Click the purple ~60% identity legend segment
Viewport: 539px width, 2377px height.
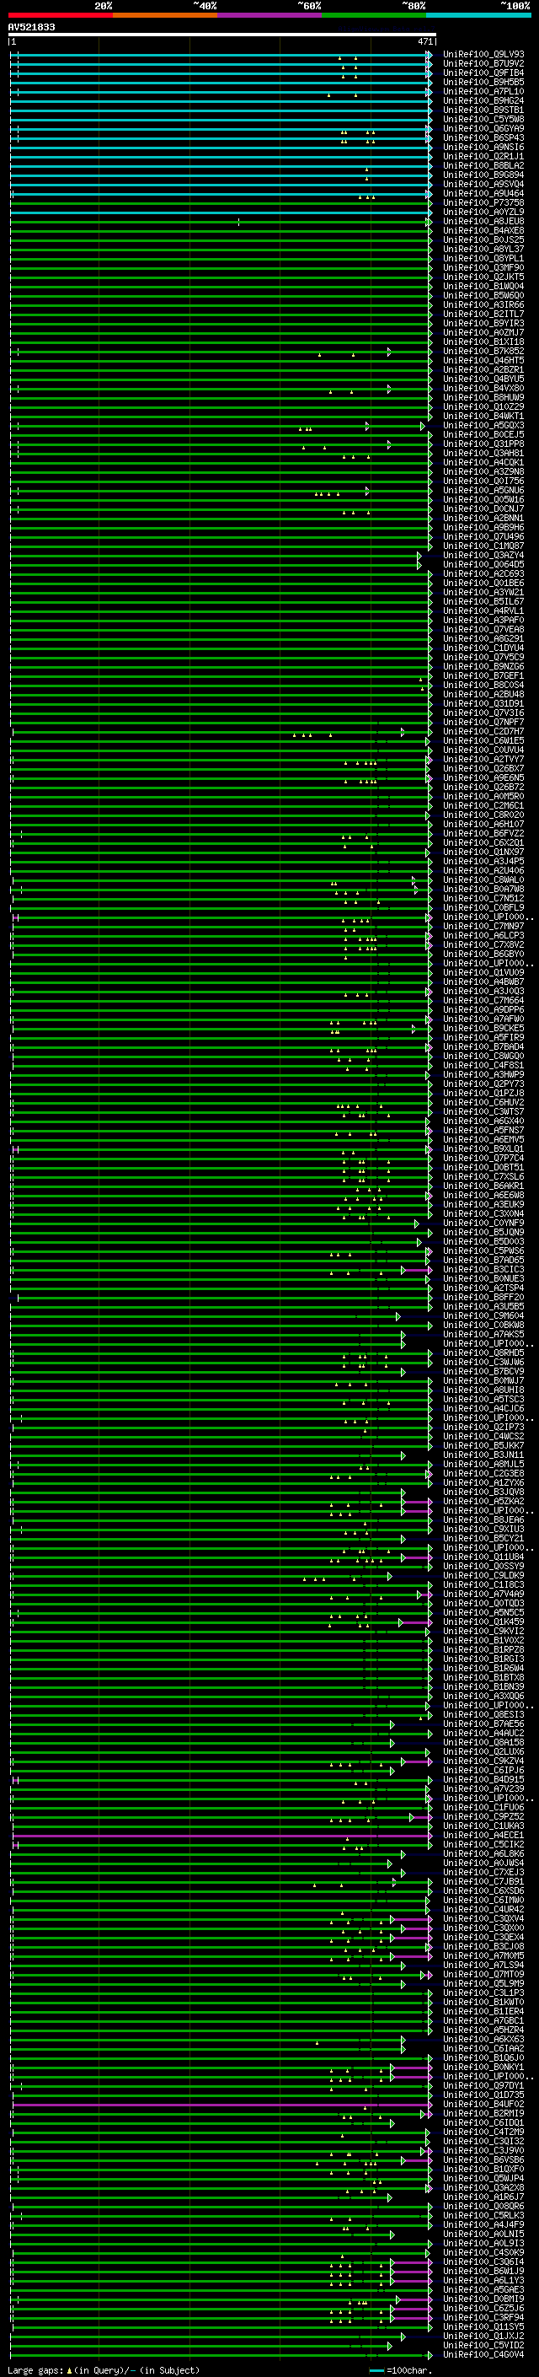click(x=269, y=15)
